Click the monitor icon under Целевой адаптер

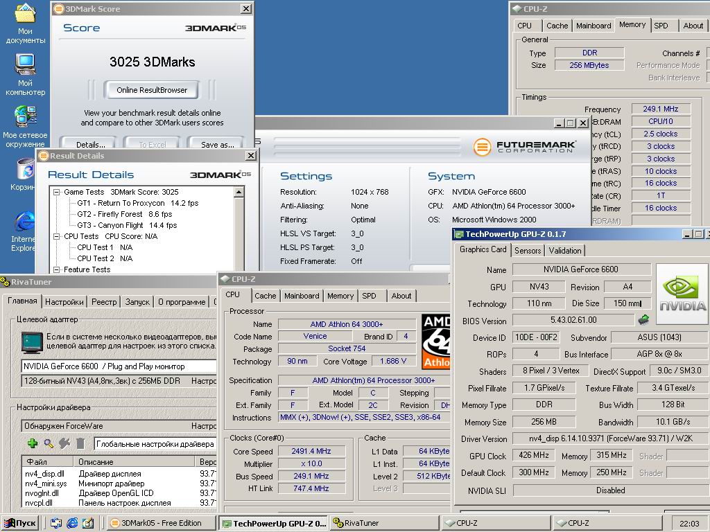coord(32,342)
